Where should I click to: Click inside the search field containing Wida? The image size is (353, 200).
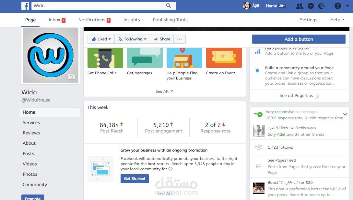click(96, 5)
